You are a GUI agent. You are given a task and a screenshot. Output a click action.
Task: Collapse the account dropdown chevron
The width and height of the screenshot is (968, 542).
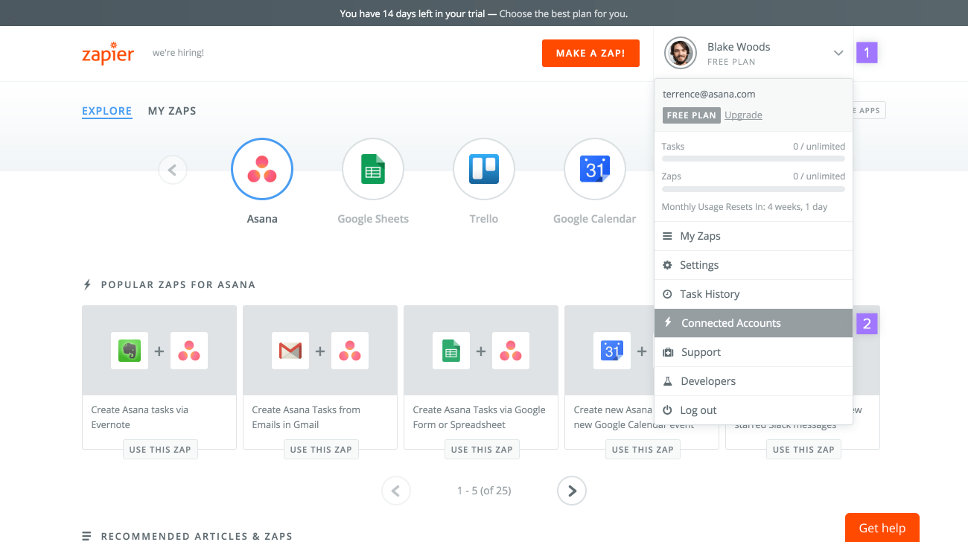[838, 53]
